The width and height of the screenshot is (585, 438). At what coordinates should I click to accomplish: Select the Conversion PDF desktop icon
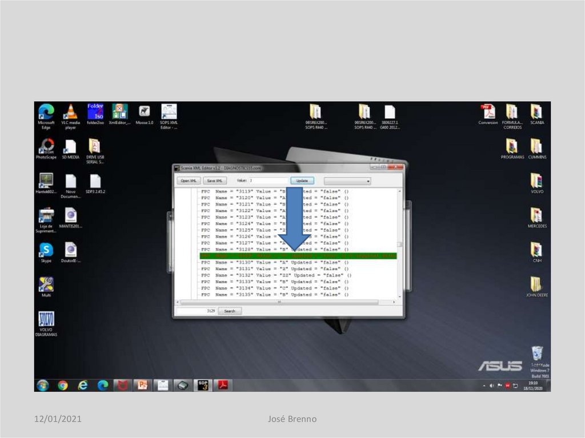point(488,112)
